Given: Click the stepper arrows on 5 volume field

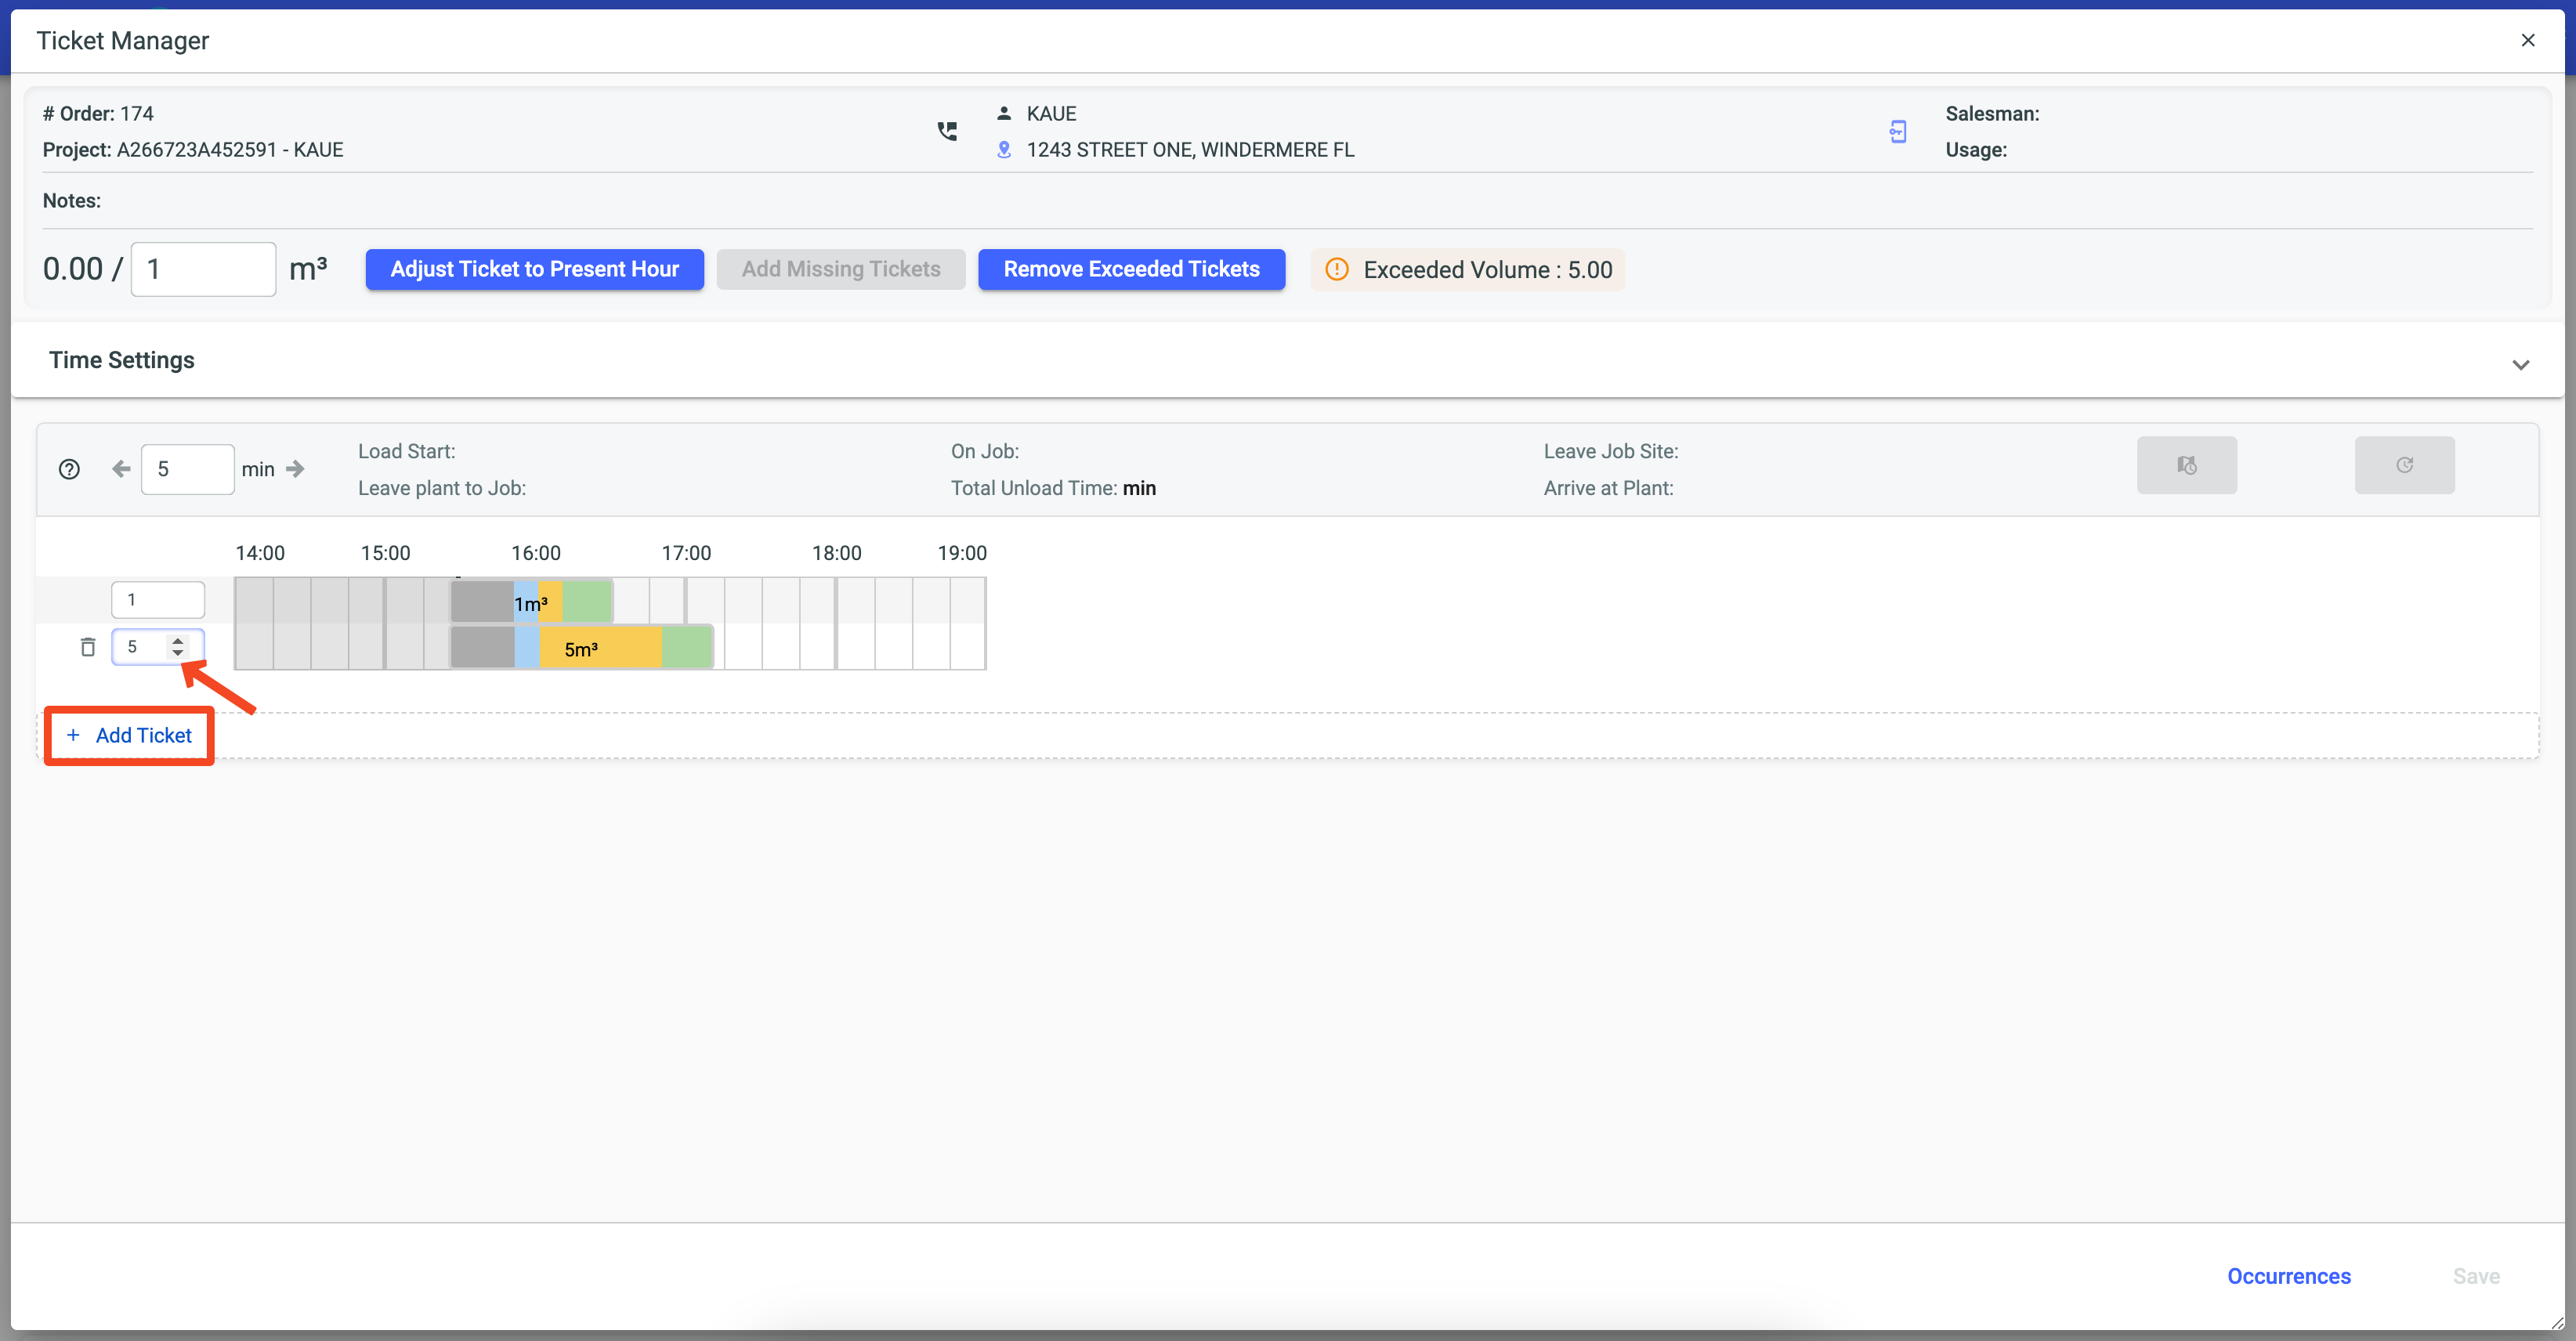Looking at the screenshot, I should [178, 647].
